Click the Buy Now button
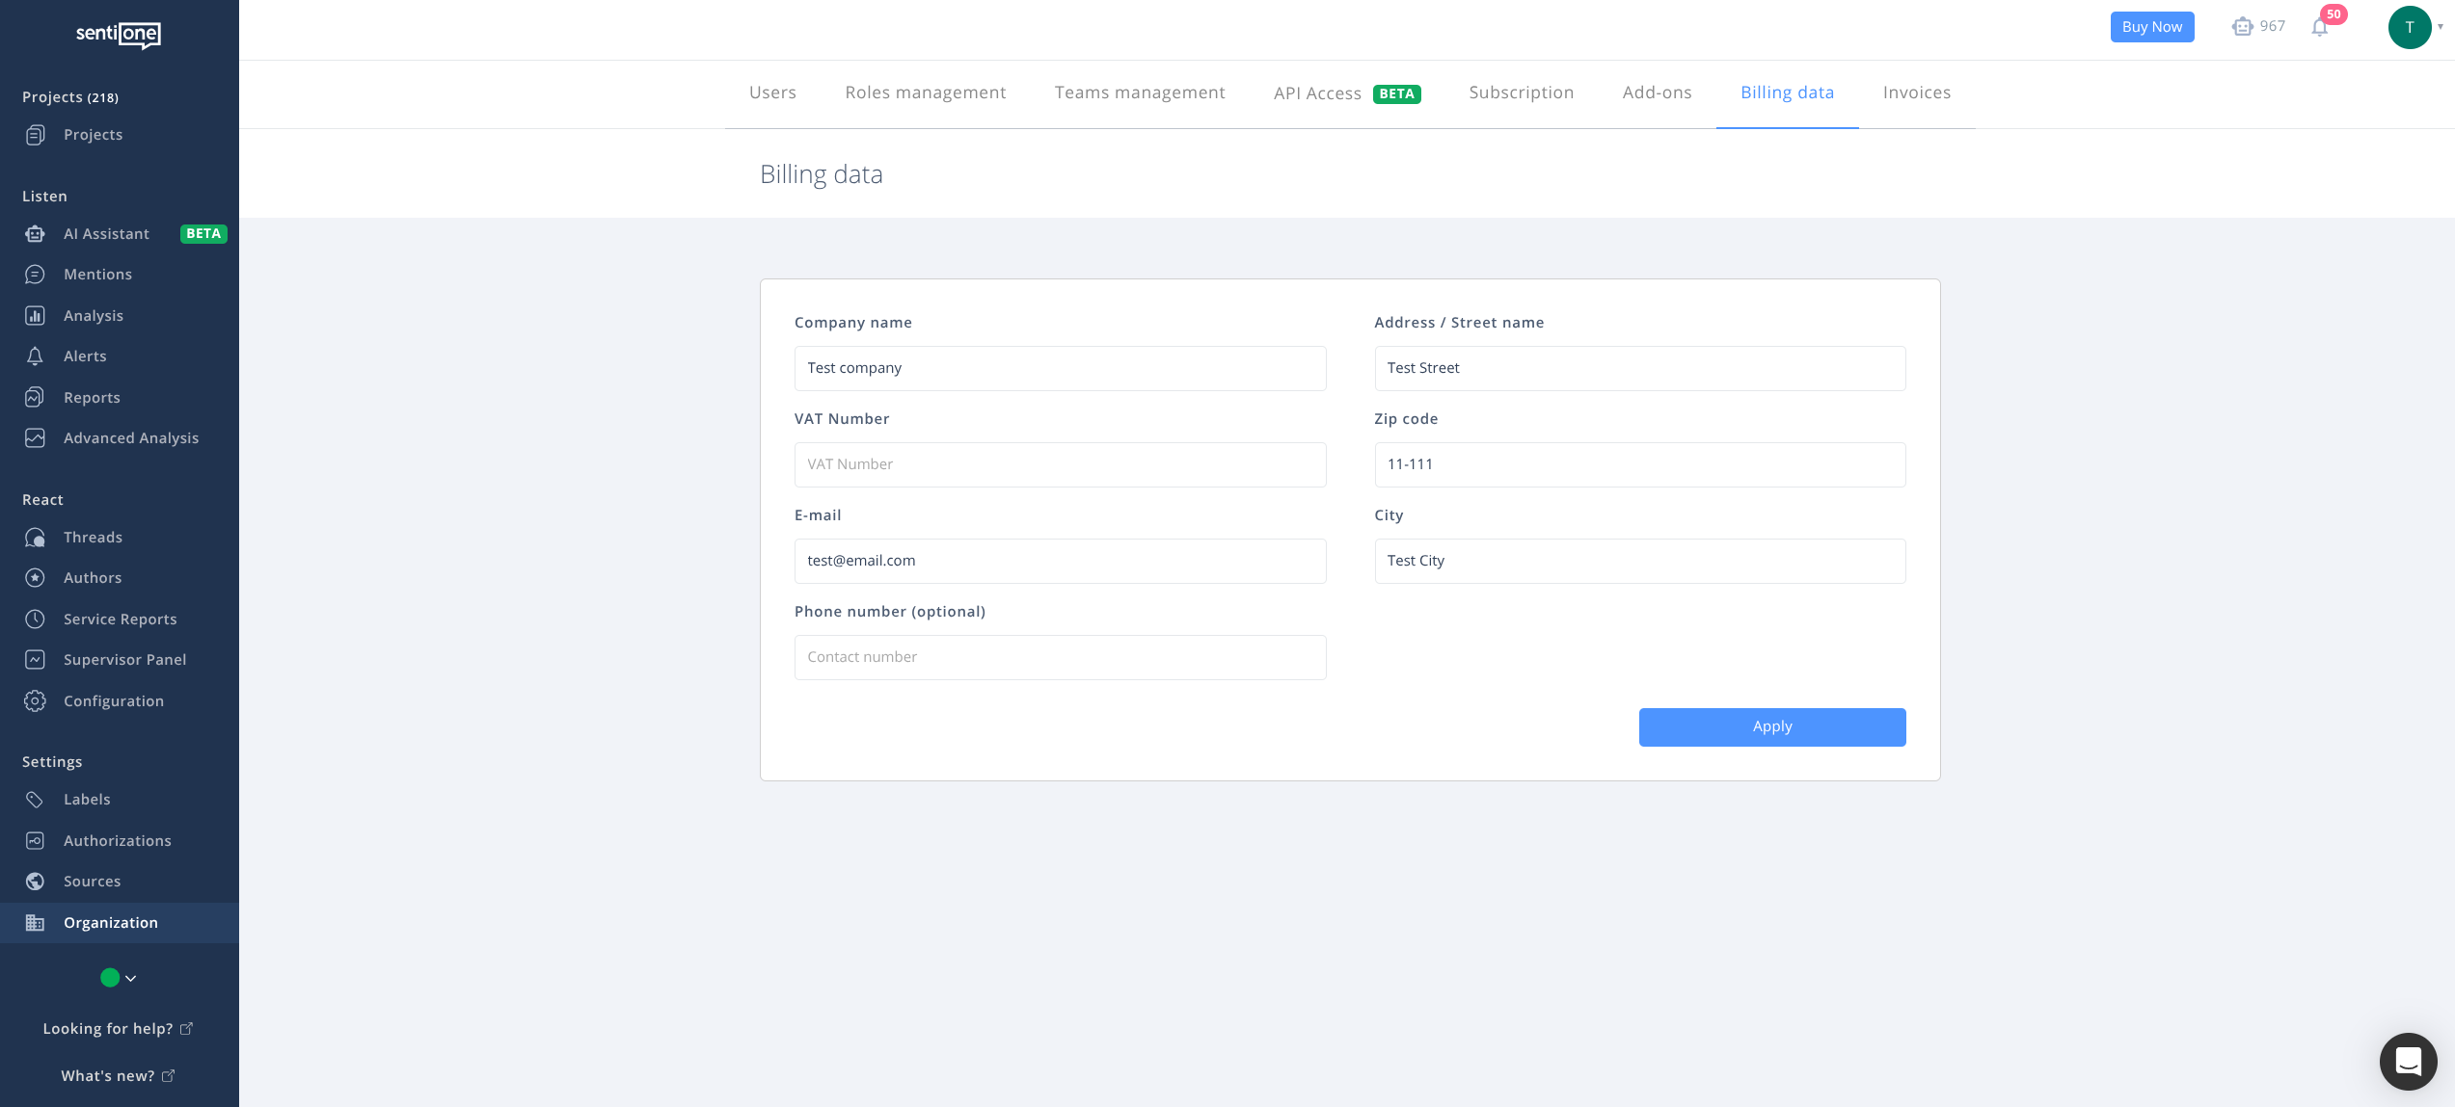This screenshot has width=2455, height=1107. tap(2151, 27)
